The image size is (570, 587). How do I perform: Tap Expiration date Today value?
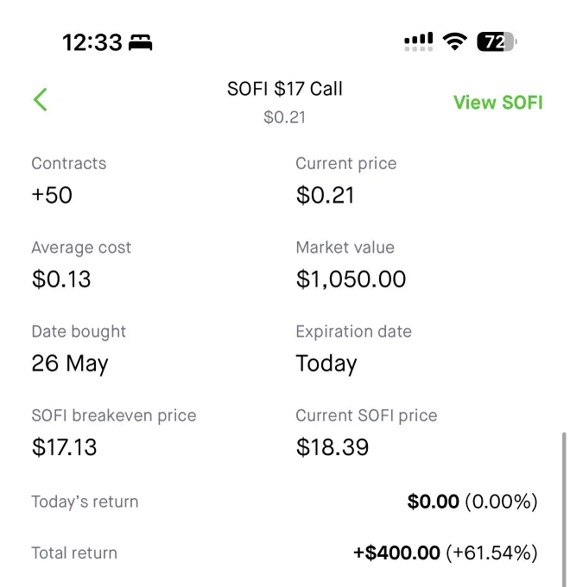(x=326, y=363)
